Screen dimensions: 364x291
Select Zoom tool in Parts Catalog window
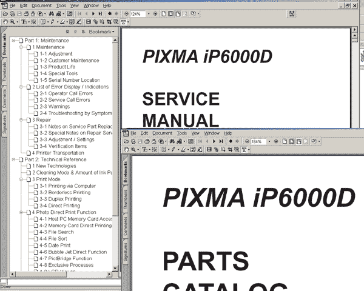133,150
